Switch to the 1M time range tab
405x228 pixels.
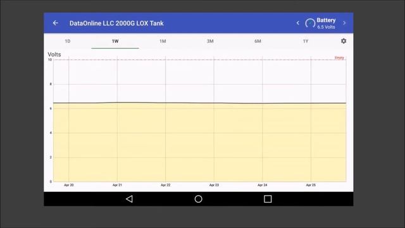pos(163,41)
